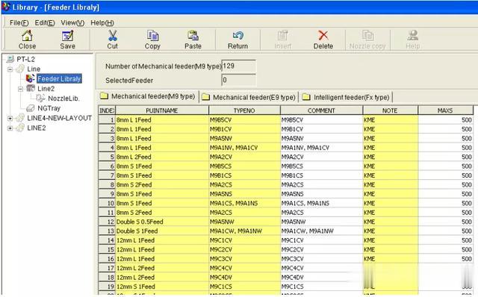Click MAXS cell 500 in row 8
Screen dimensions: 478x297
pos(445,184)
